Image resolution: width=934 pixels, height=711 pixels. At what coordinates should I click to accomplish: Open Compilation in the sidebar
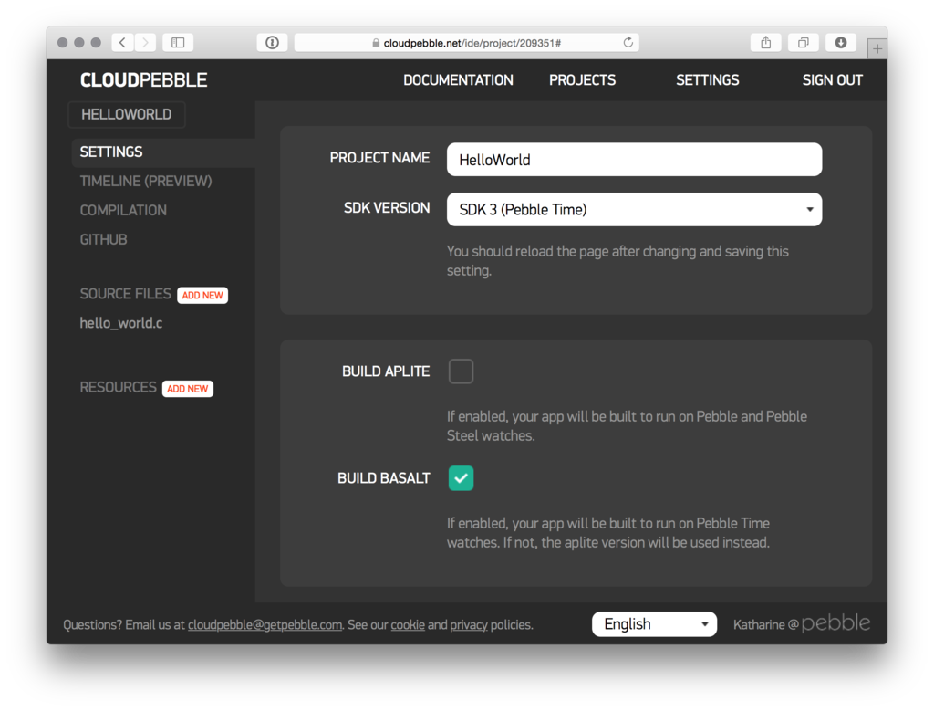coord(123,211)
